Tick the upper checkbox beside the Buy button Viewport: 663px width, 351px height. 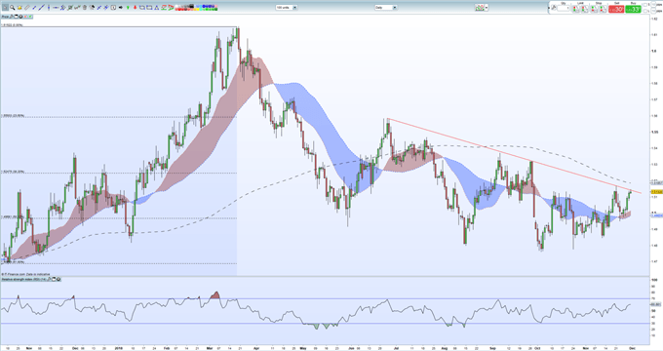pos(644,5)
